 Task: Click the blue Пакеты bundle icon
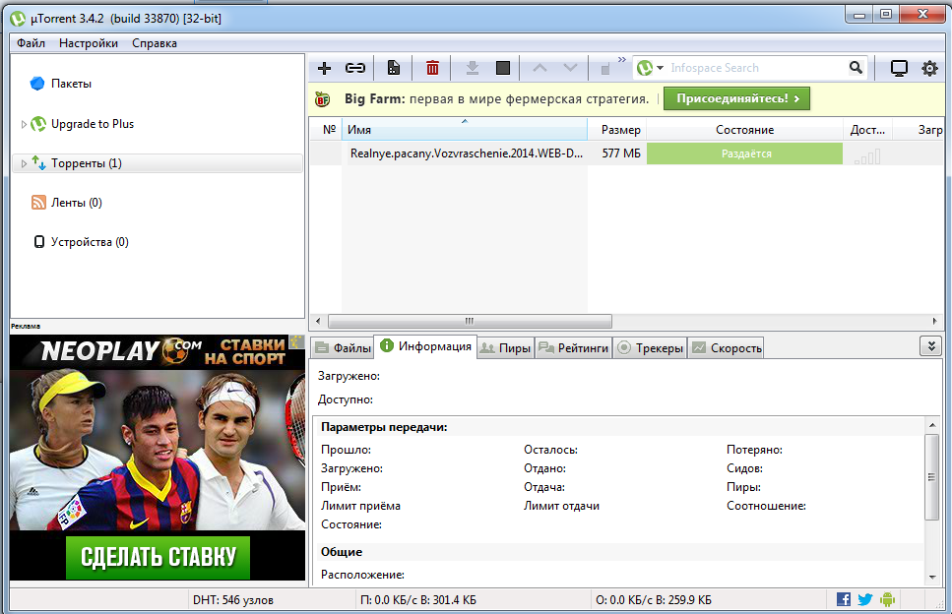(37, 84)
